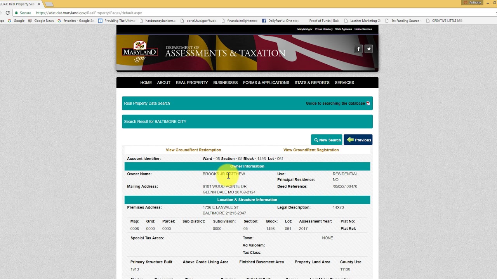Open the Google News bookmark
This screenshot has width=497, height=279.
pos(41,21)
